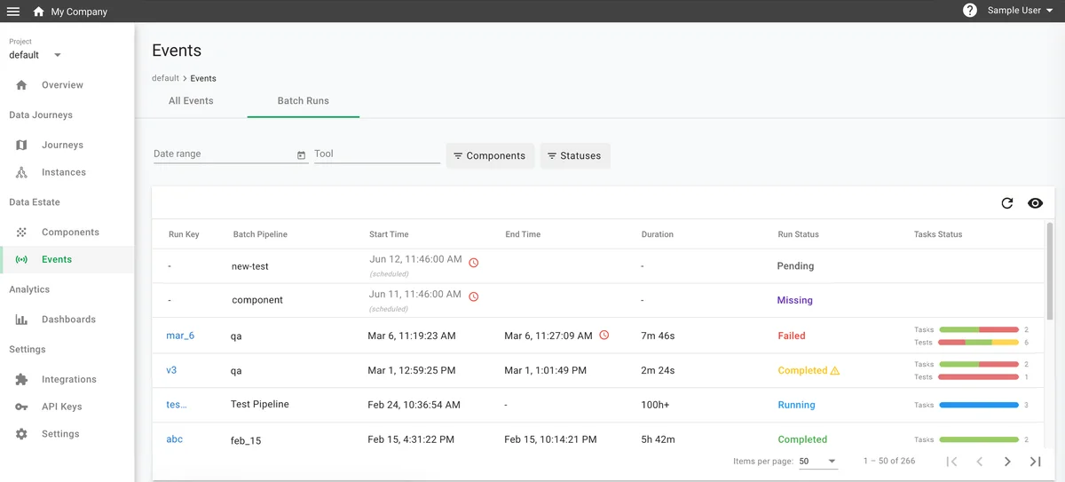Open the Components filter button
The image size is (1065, 482).
coord(490,155)
